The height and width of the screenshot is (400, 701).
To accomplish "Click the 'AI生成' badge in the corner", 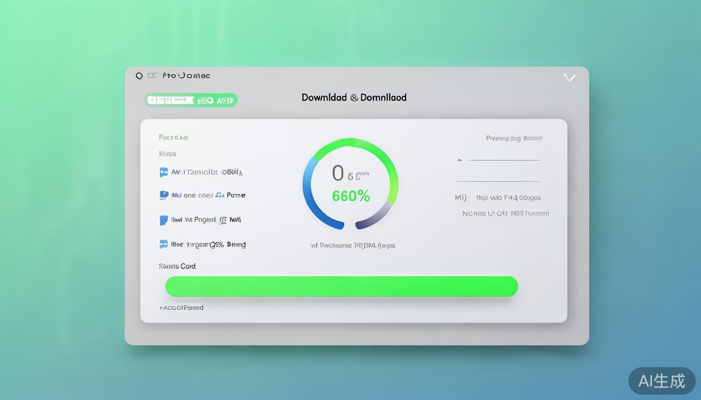I will pyautogui.click(x=661, y=381).
